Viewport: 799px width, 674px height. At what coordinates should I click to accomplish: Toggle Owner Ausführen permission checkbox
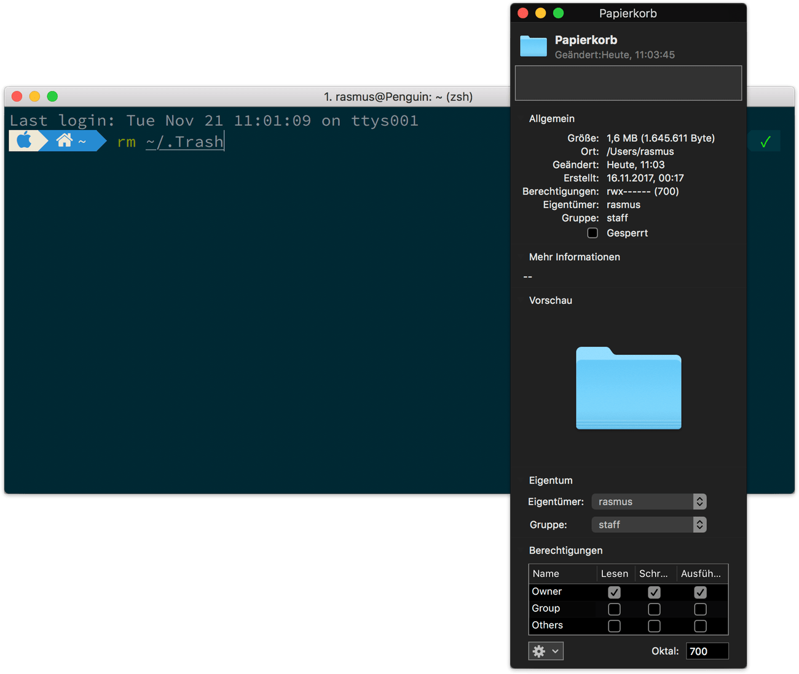coord(700,592)
